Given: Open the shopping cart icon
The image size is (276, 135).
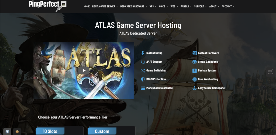Looking at the screenshot, I should coord(270,72).
